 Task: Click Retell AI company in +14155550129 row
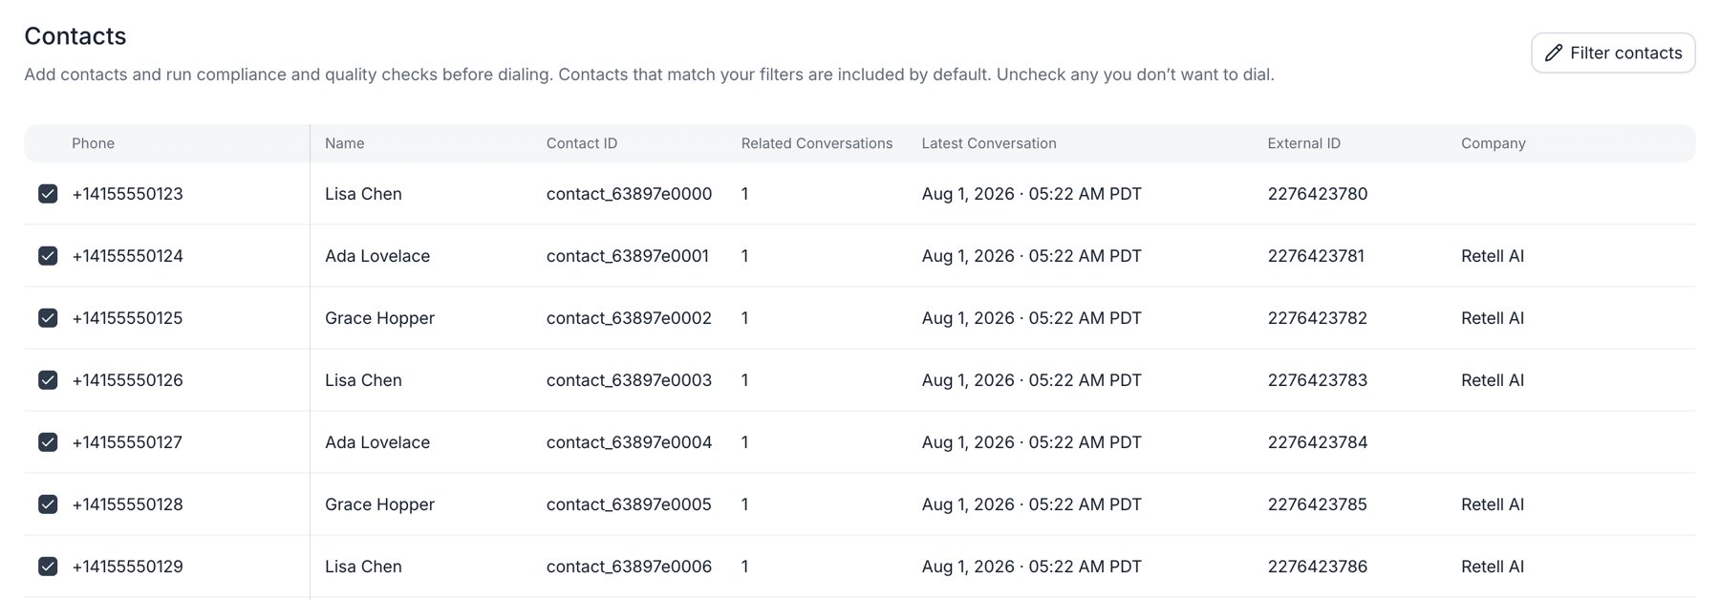point(1493,567)
